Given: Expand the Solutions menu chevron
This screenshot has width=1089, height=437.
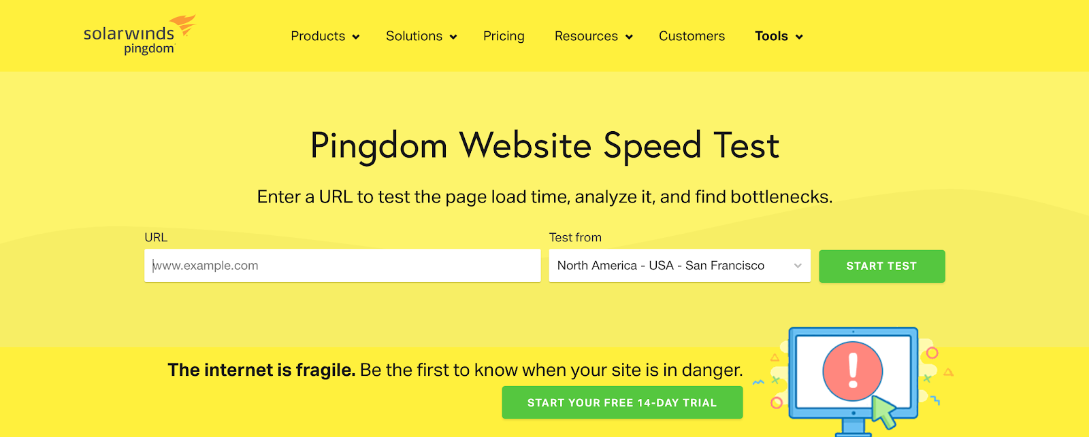Looking at the screenshot, I should pyautogui.click(x=453, y=37).
